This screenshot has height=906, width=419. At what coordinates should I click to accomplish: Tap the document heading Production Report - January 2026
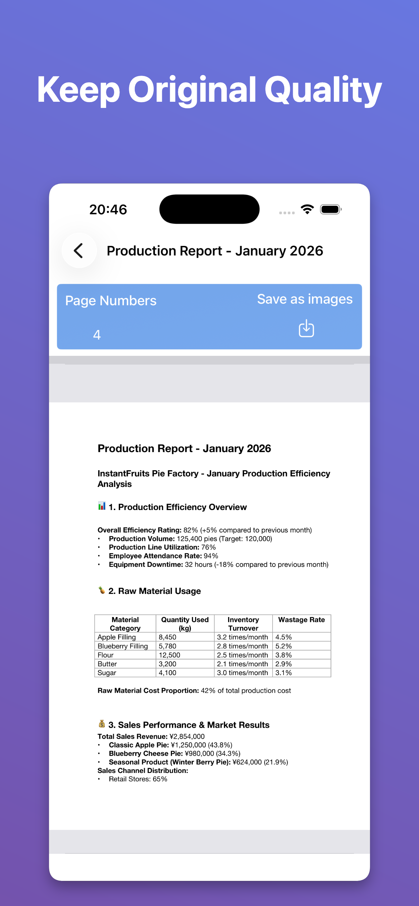click(x=184, y=448)
